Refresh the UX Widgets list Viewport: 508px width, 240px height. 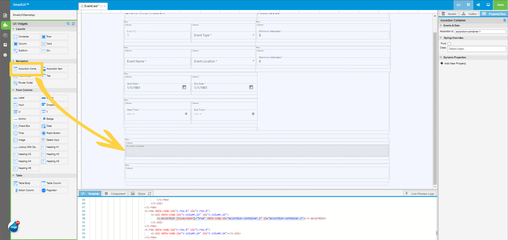click(x=73, y=23)
